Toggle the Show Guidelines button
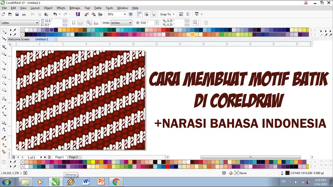 pos(153,14)
